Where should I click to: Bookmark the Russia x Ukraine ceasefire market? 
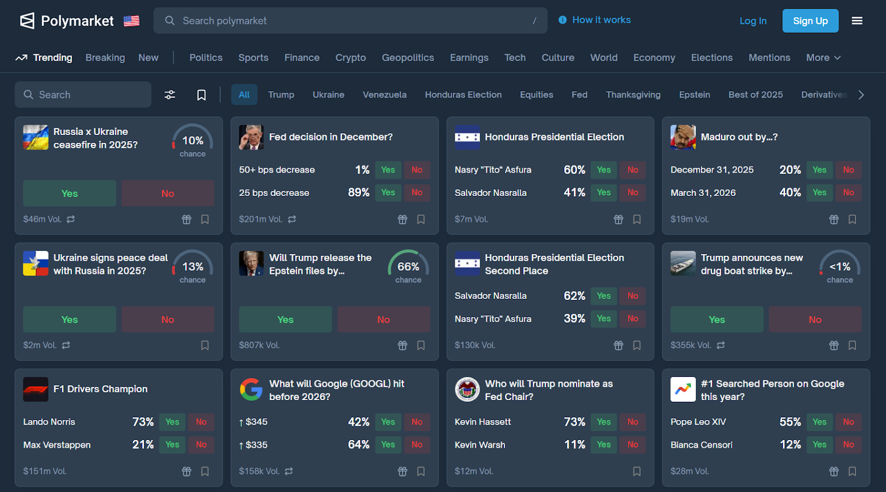[x=205, y=219]
